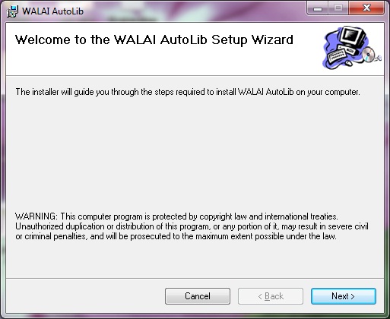390x319 pixels.
Task: Minimize the installer window
Action: tap(318, 8)
